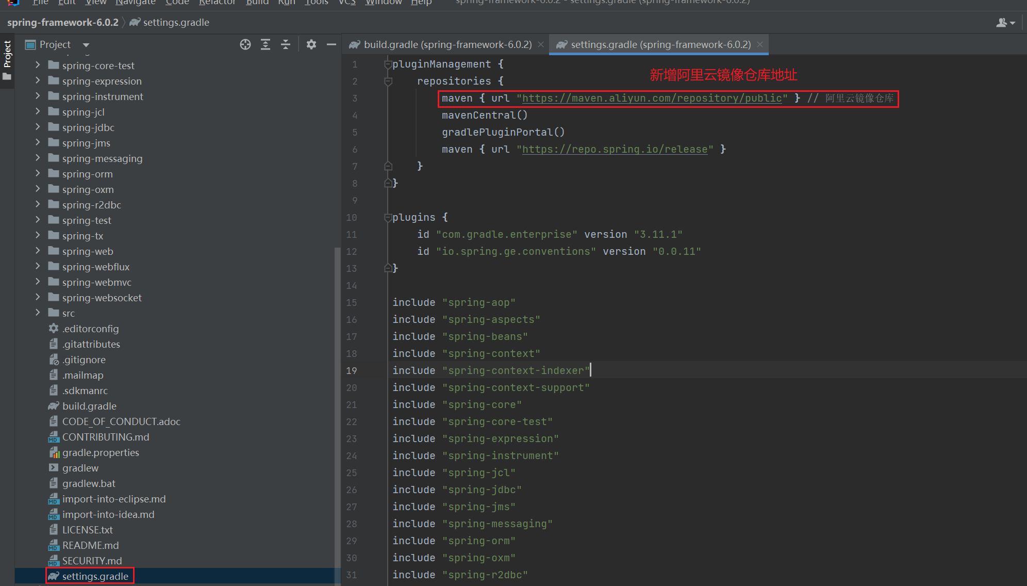
Task: Open the Navigate menu
Action: (x=136, y=3)
